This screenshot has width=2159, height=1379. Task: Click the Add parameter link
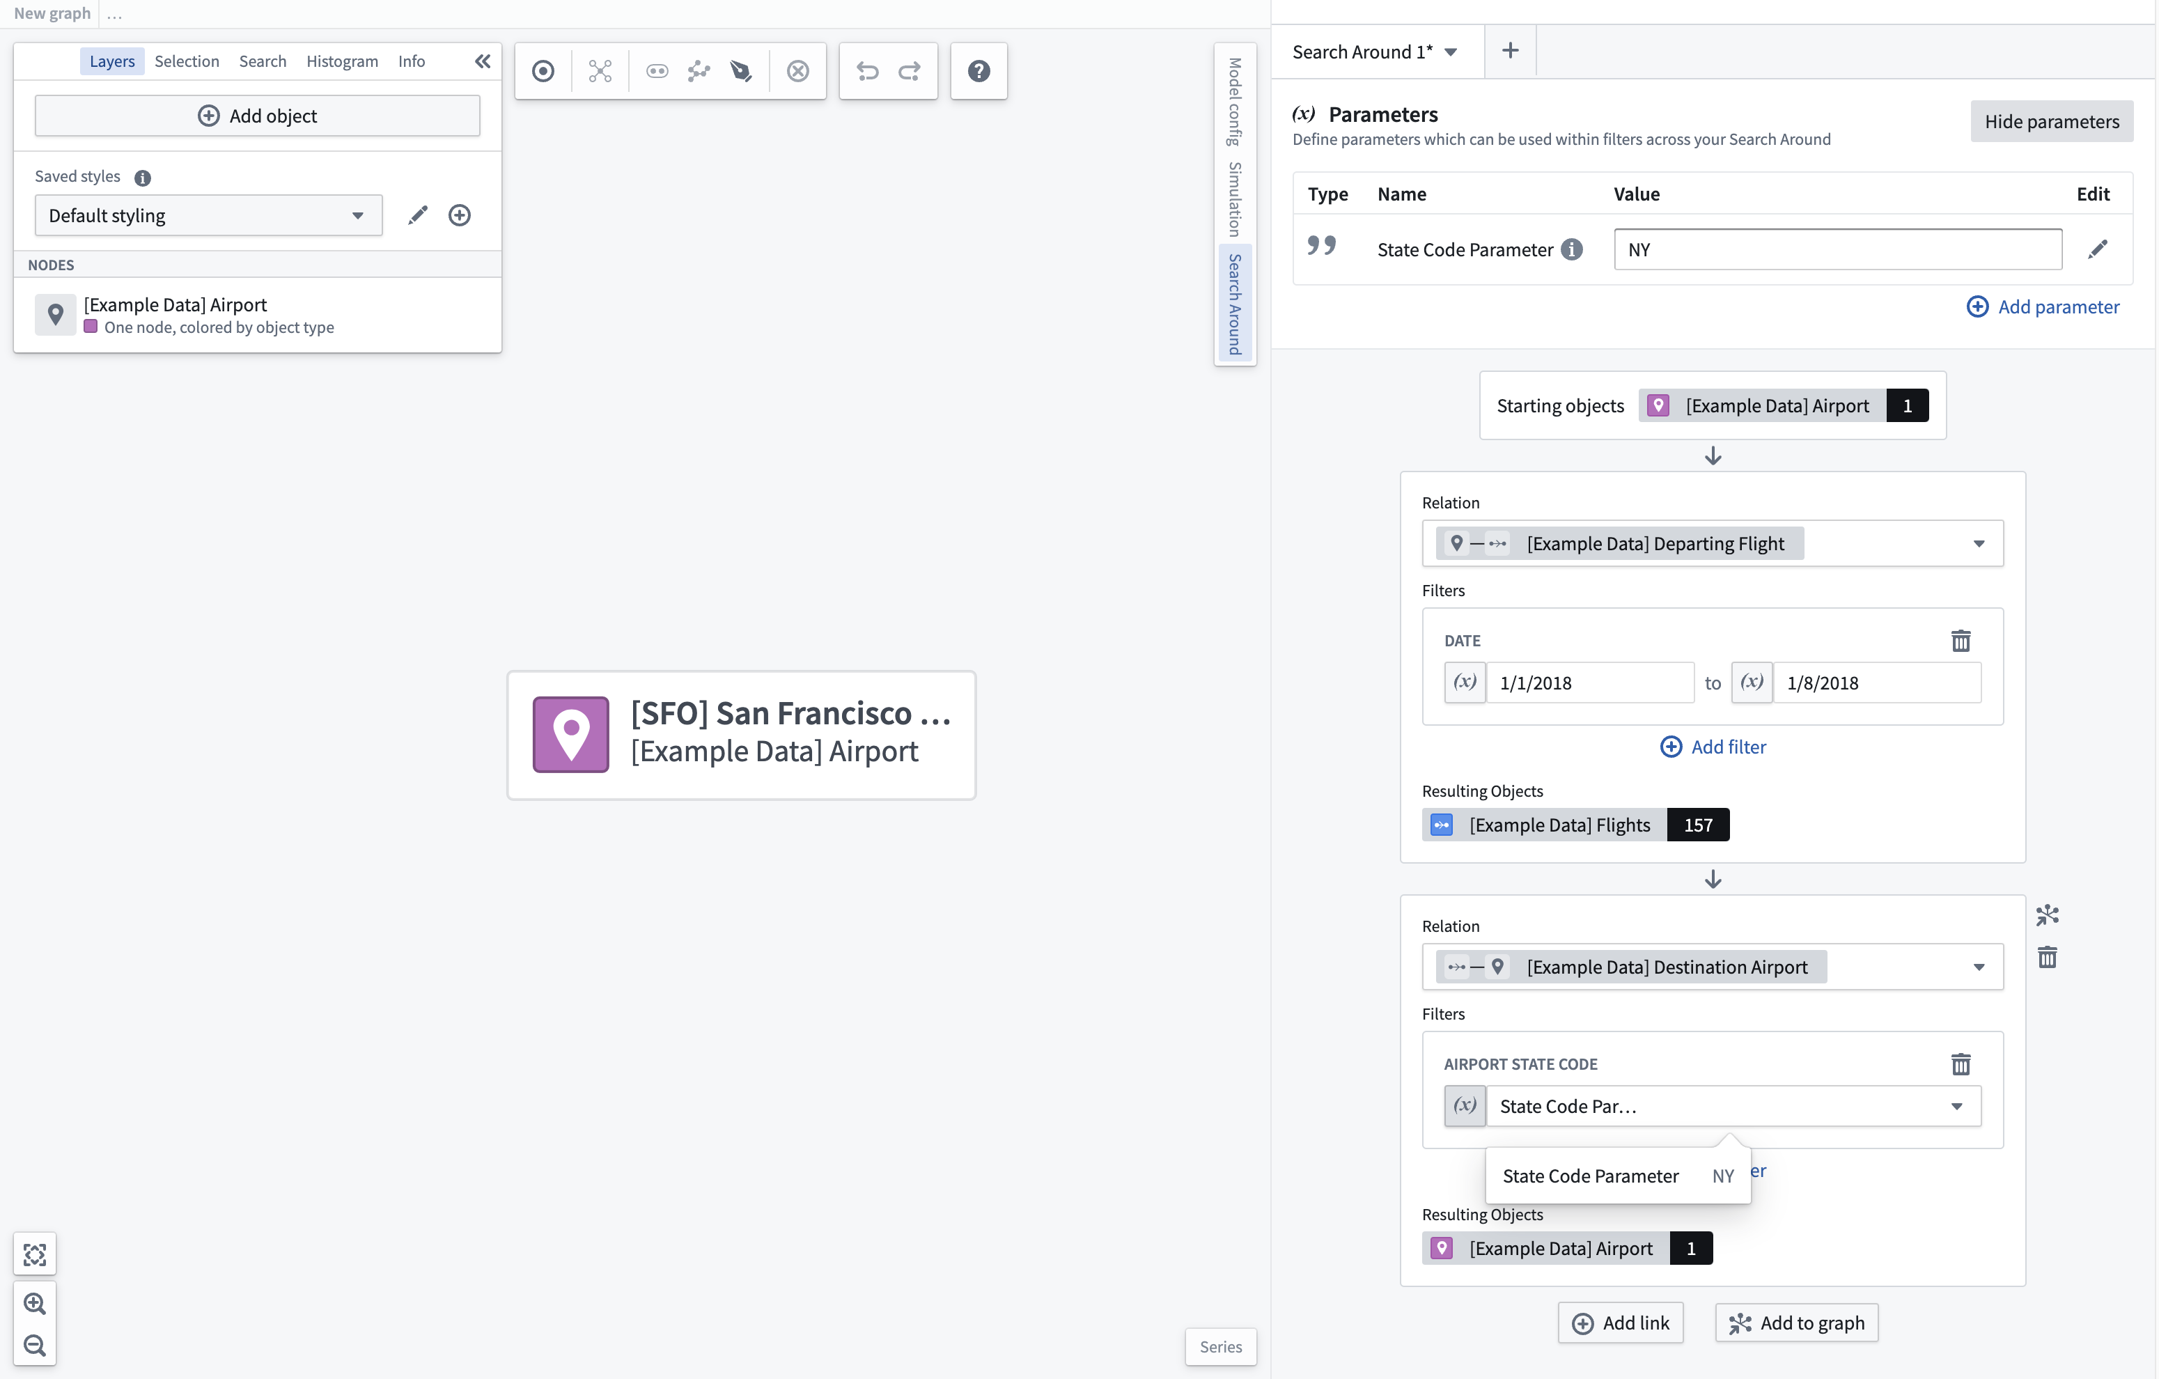[x=2043, y=306]
